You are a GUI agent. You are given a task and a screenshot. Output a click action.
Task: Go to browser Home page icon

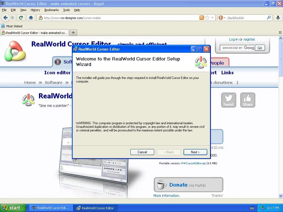click(x=31, y=18)
